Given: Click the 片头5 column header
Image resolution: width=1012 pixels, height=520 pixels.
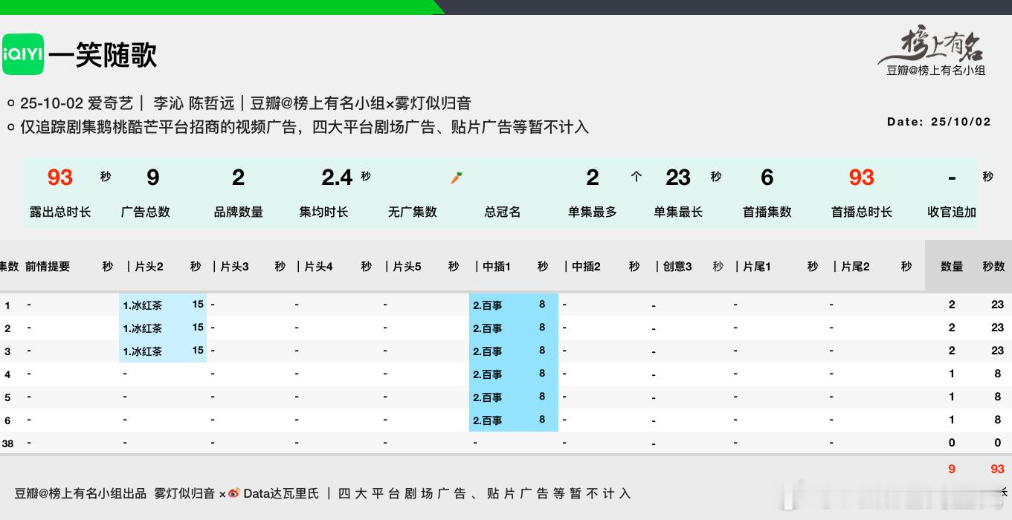Looking at the screenshot, I should (407, 266).
